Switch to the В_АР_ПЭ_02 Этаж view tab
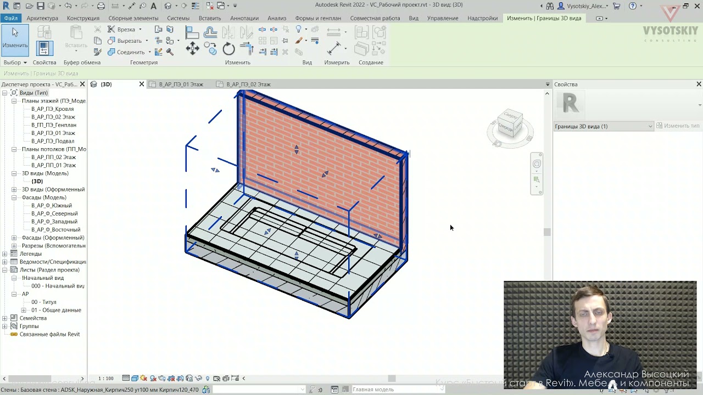 pos(248,84)
